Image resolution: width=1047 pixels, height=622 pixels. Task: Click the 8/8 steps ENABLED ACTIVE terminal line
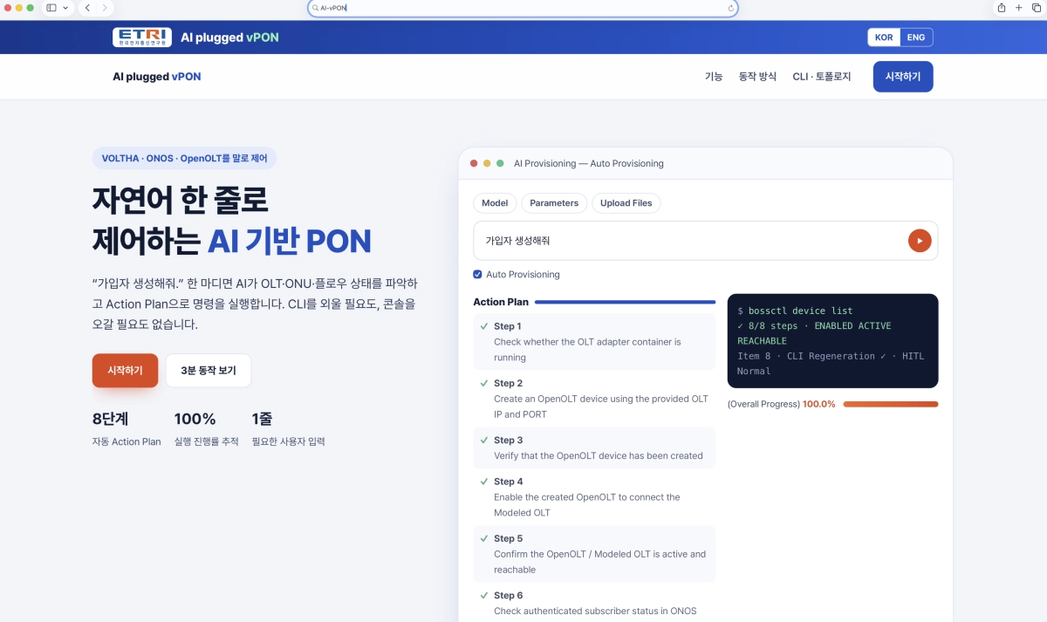814,333
